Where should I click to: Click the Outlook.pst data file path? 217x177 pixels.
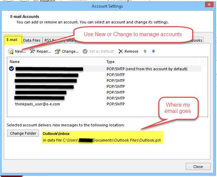point(102,140)
